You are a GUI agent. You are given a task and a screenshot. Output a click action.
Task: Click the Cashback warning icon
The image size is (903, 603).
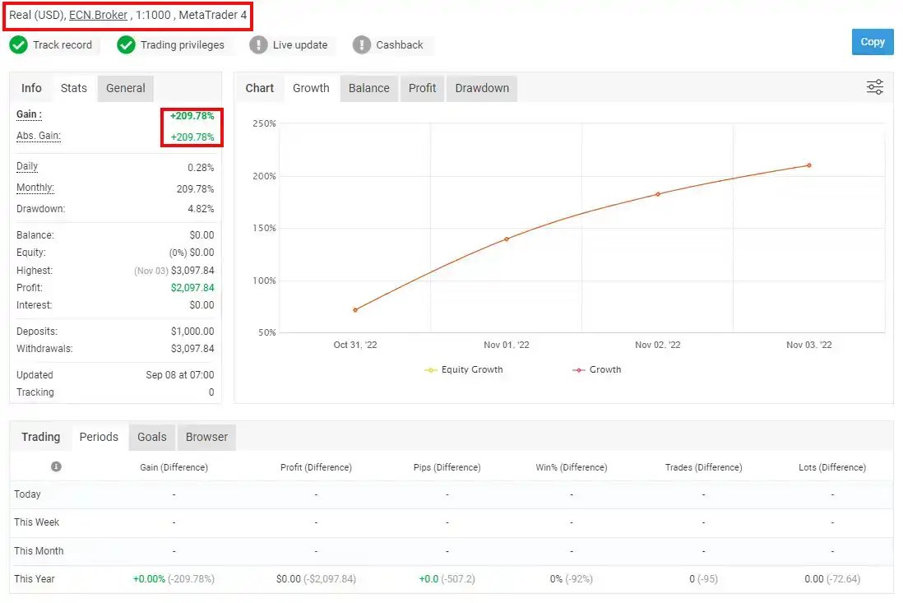[362, 44]
